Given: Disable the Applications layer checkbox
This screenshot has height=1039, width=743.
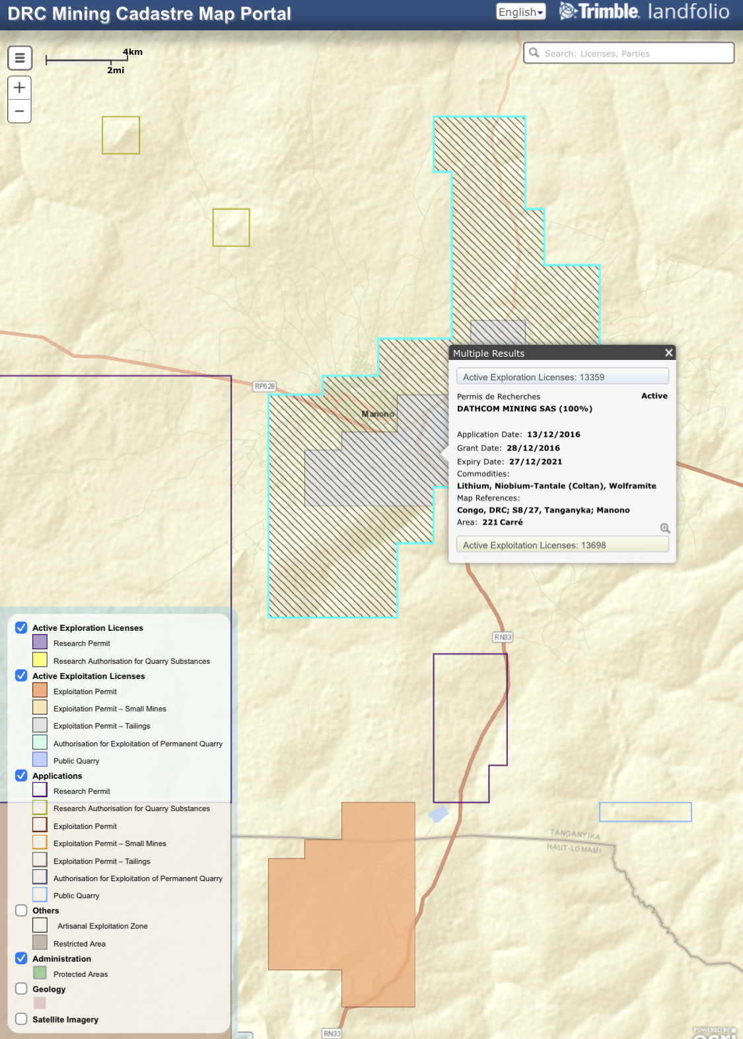Looking at the screenshot, I should 21,775.
